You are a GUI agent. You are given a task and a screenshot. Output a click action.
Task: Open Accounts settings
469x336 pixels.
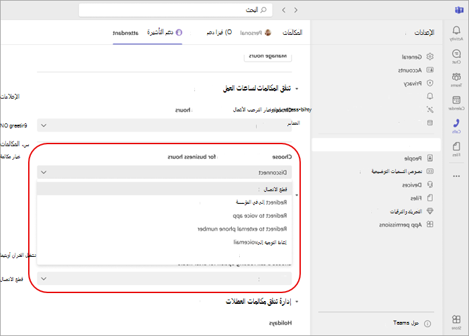click(409, 70)
